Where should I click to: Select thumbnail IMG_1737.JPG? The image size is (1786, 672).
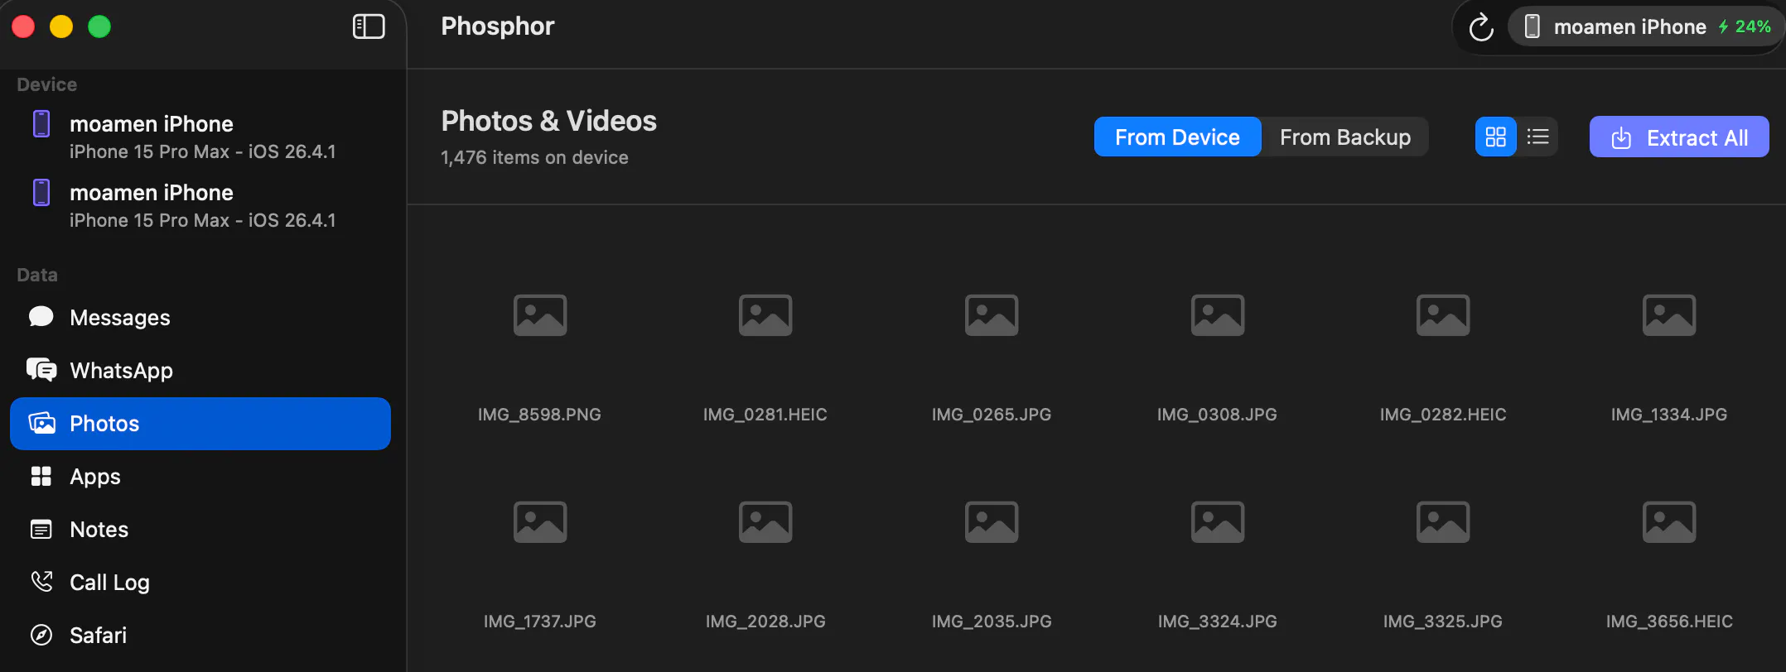click(x=540, y=522)
